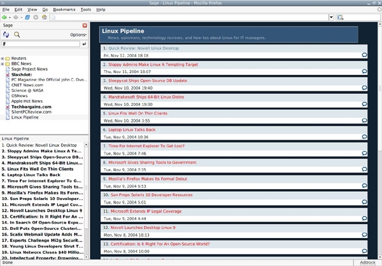Viewport: 382px width, 266px height.
Task: Select the PC Magazine feed
Action: (x=49, y=80)
